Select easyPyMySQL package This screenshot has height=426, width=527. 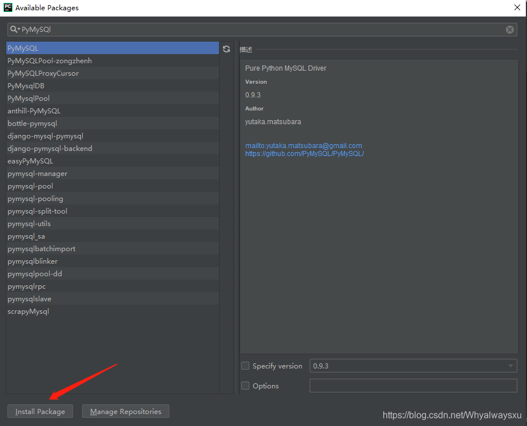click(x=112, y=161)
